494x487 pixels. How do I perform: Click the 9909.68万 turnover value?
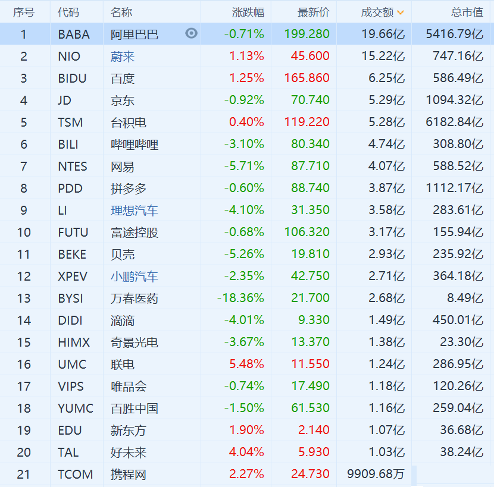coord(376,474)
